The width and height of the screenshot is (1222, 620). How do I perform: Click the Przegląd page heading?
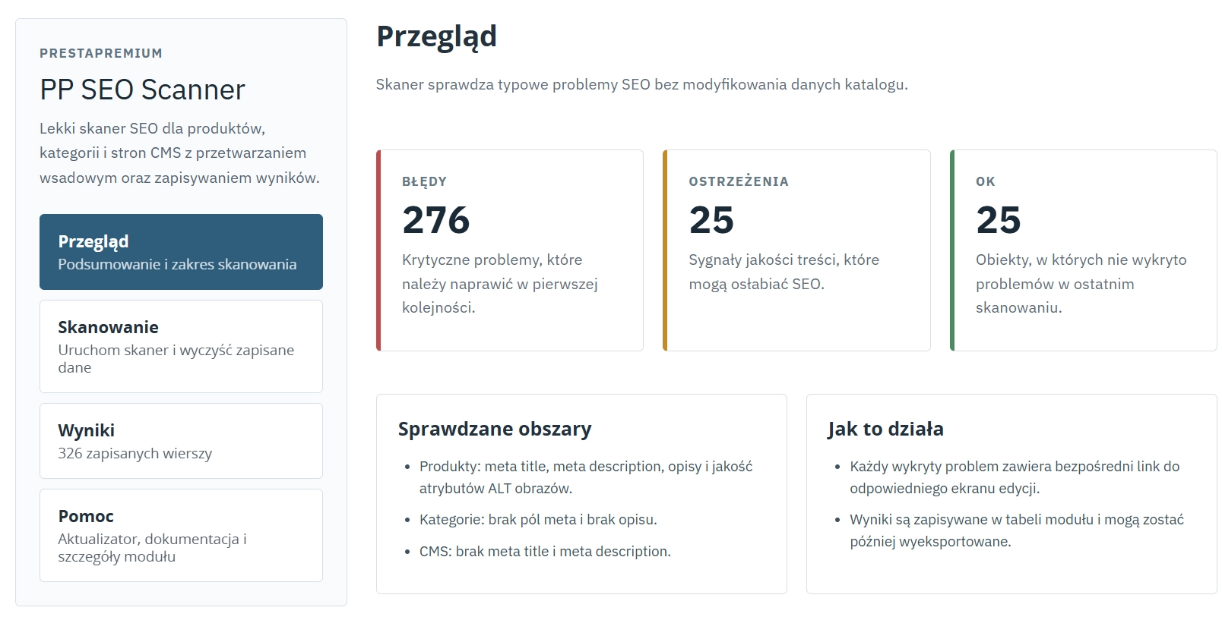(437, 36)
